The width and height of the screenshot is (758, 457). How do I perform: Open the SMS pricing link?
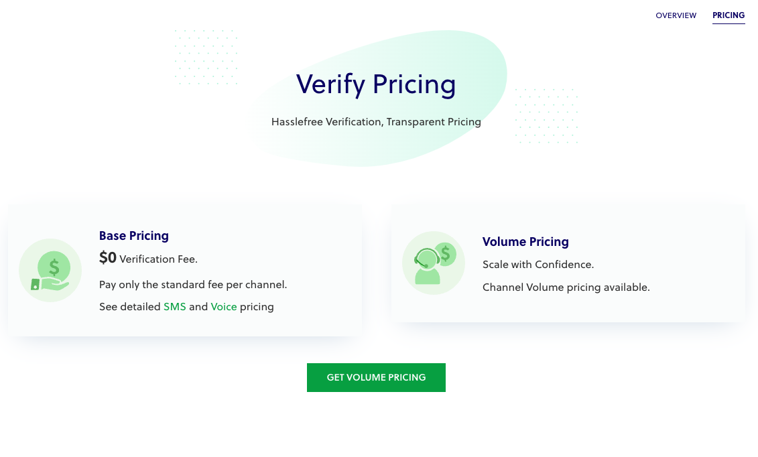[174, 307]
